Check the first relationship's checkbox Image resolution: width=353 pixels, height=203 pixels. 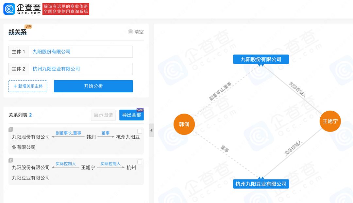(140, 131)
